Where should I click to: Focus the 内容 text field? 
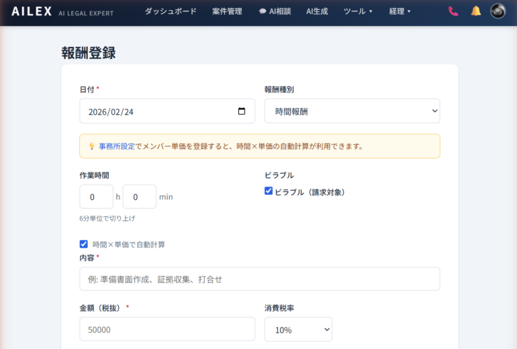tap(259, 279)
